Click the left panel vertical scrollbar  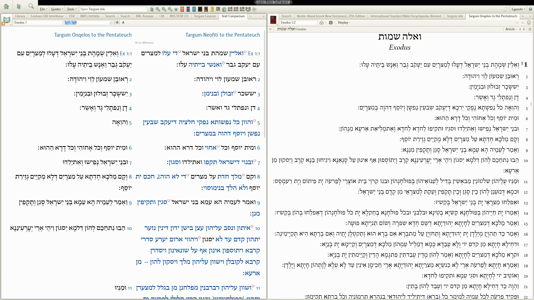pyautogui.click(x=265, y=83)
